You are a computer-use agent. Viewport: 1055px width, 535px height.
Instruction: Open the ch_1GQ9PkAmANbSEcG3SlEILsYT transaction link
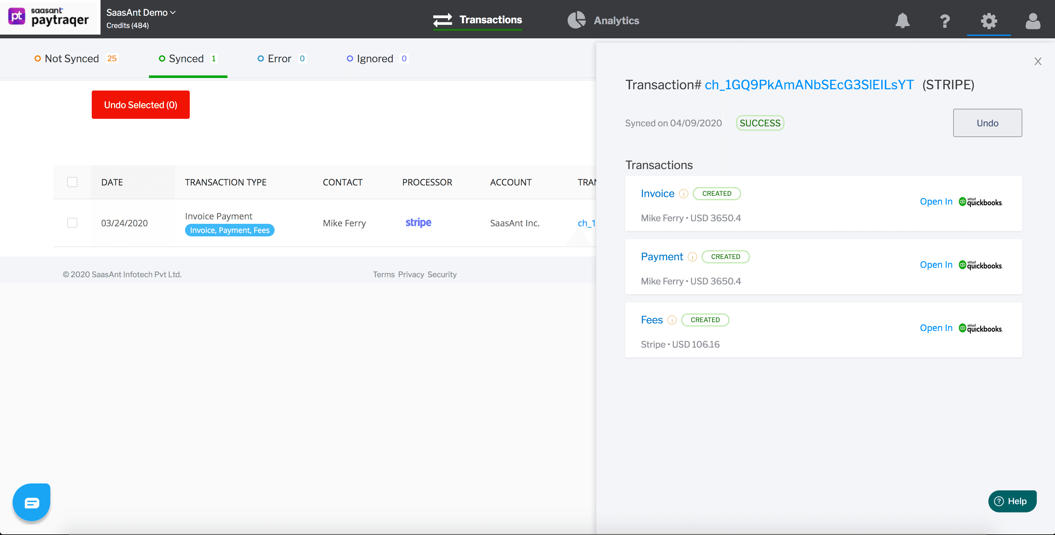809,85
